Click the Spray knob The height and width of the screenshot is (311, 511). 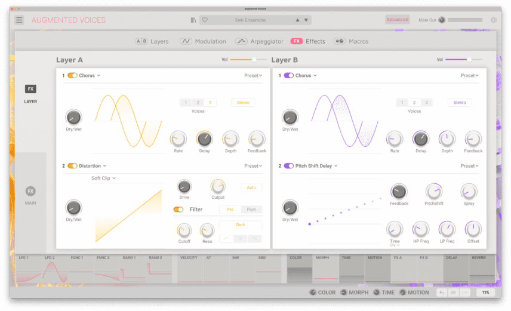tap(469, 192)
